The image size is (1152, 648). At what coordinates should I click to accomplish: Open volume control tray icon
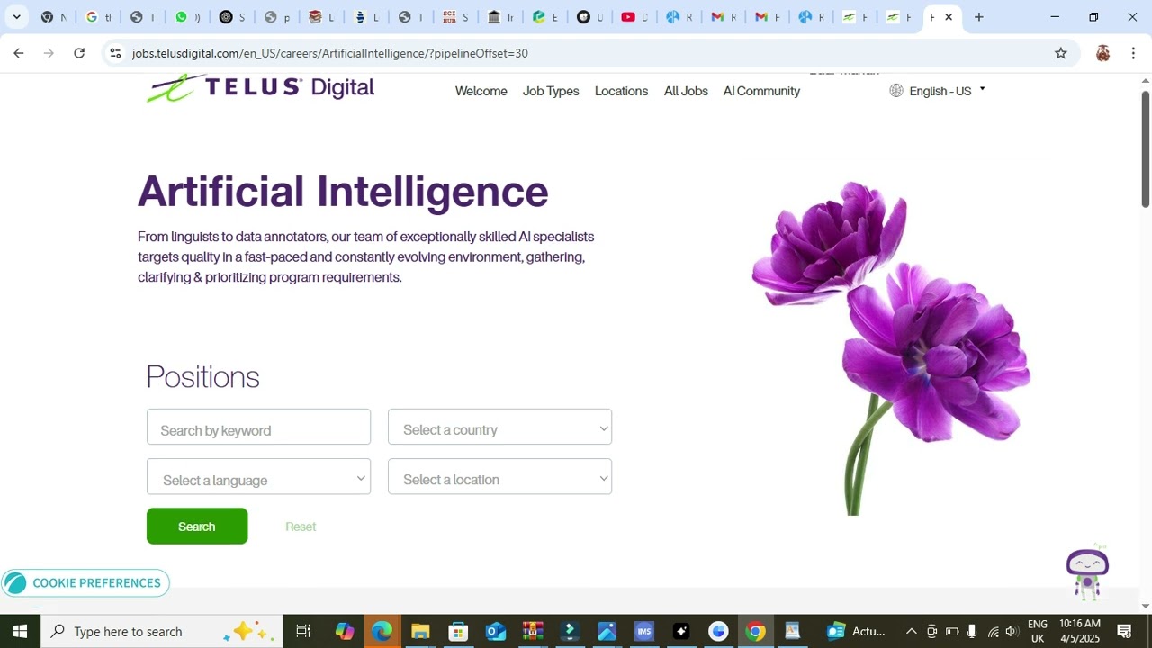(1012, 631)
